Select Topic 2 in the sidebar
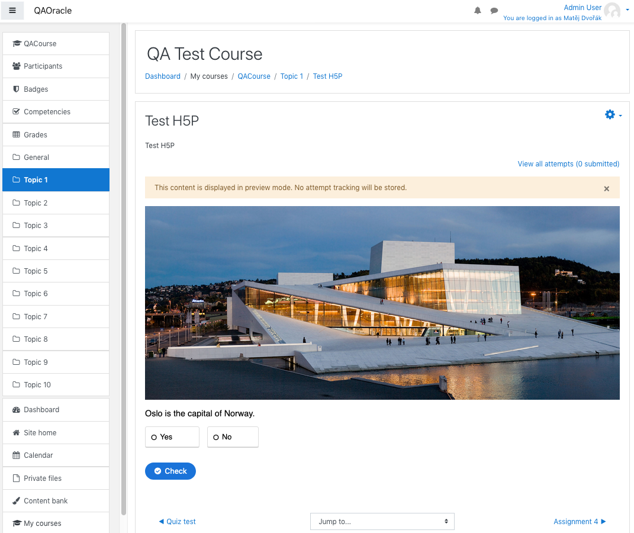This screenshot has width=634, height=533. click(56, 203)
